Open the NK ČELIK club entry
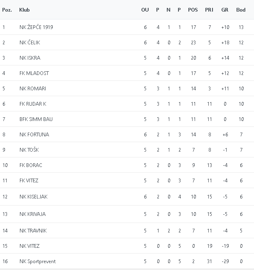Screen dimensions: 254x271 click(x=30, y=43)
